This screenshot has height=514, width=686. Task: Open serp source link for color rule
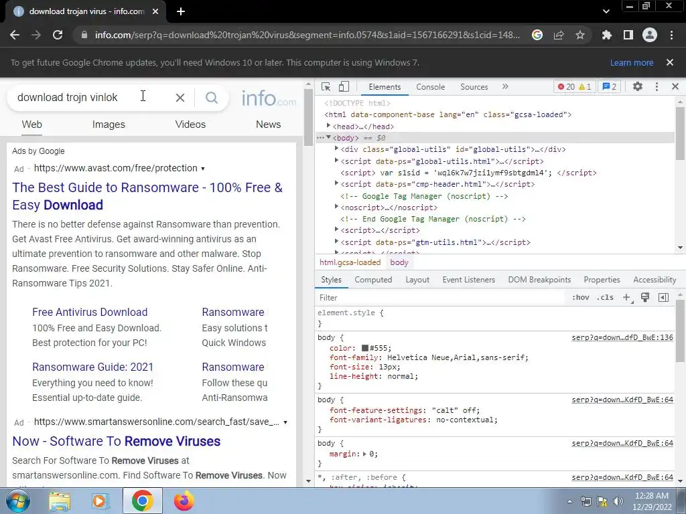[x=622, y=337]
